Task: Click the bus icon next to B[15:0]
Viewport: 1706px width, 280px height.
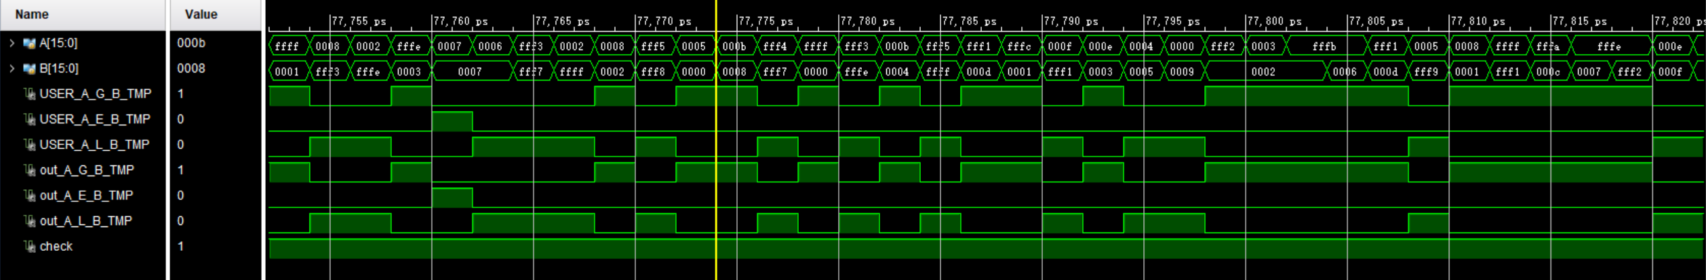Action: 29,68
